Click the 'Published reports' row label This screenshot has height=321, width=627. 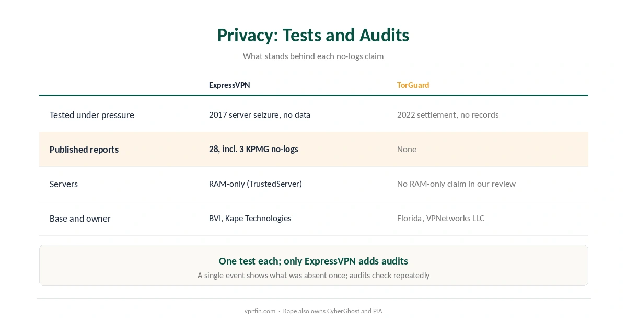click(84, 150)
